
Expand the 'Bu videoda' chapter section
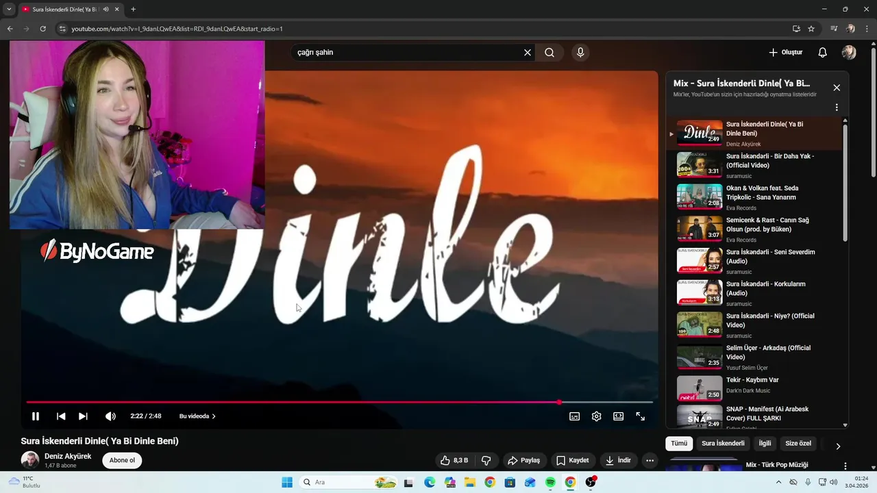point(197,416)
